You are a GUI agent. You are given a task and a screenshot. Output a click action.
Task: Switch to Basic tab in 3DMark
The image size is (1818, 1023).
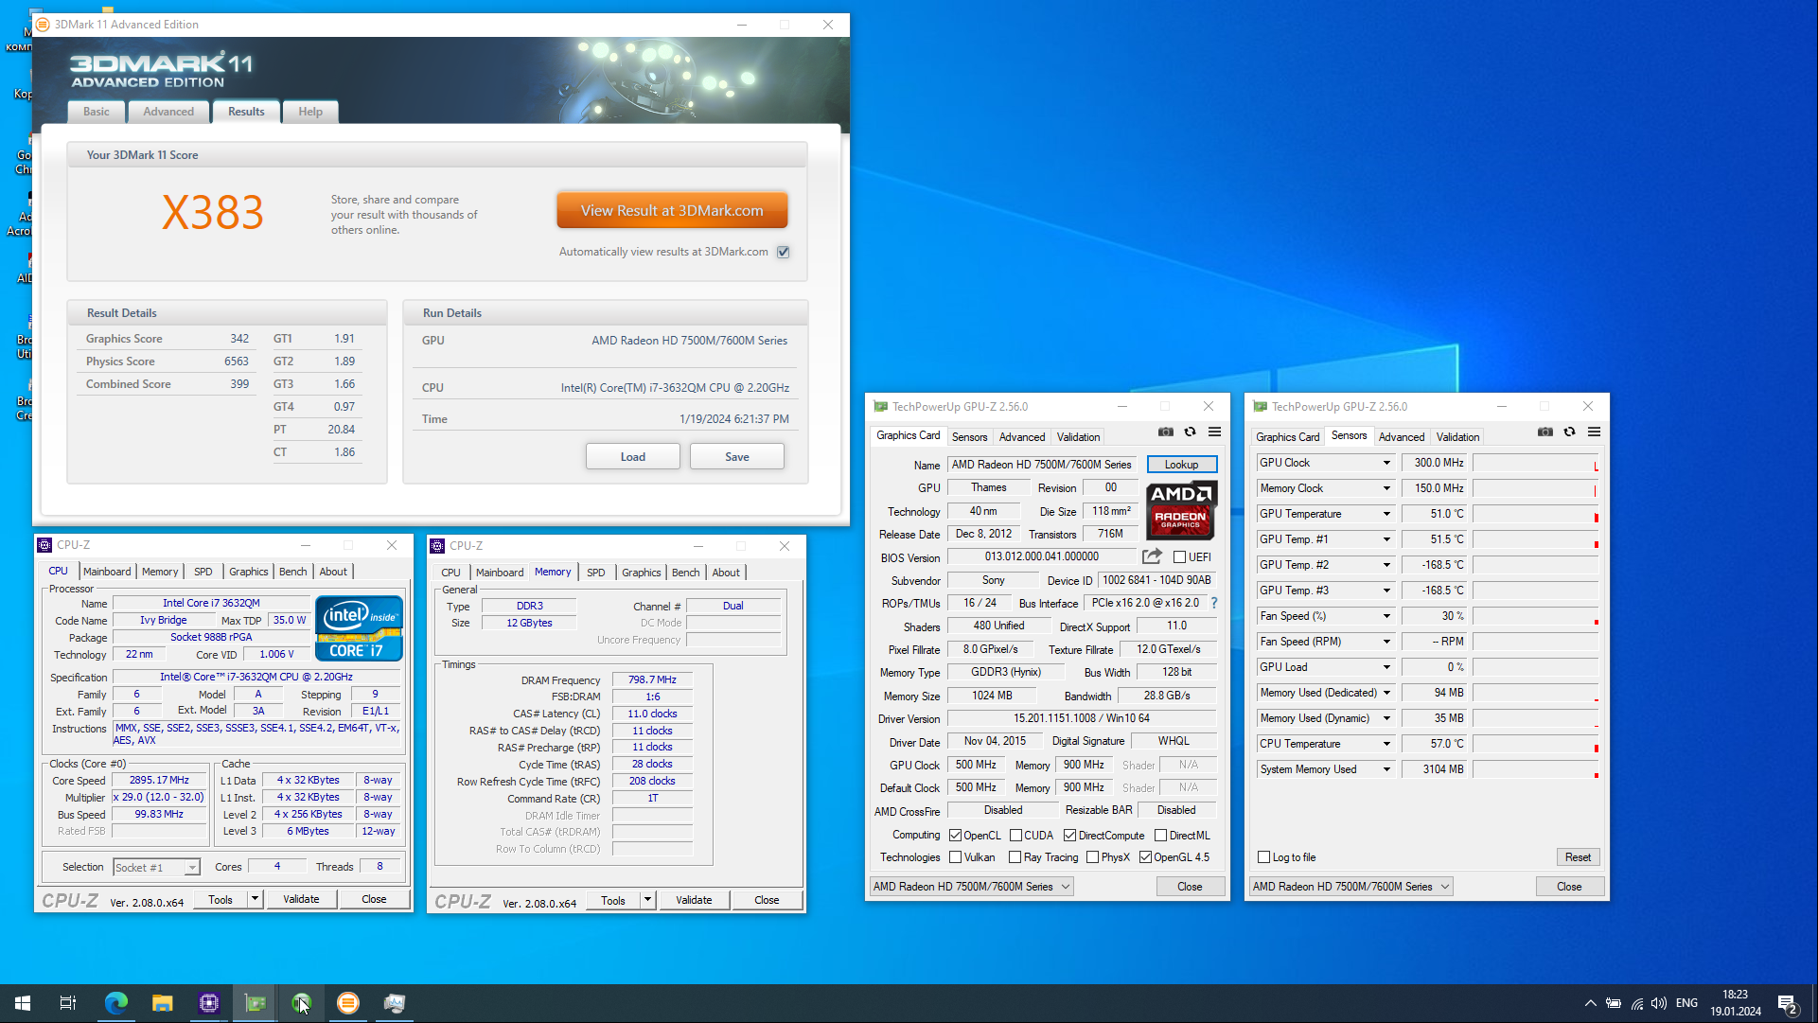tap(97, 112)
